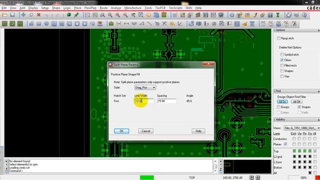Click the Zoom Previous icon

(x=133, y=15)
